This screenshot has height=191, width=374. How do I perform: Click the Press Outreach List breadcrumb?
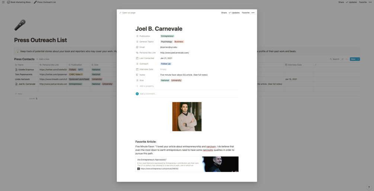click(x=45, y=2)
